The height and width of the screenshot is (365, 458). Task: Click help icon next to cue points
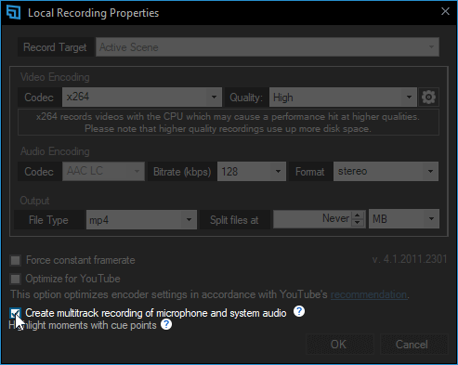coord(166,324)
